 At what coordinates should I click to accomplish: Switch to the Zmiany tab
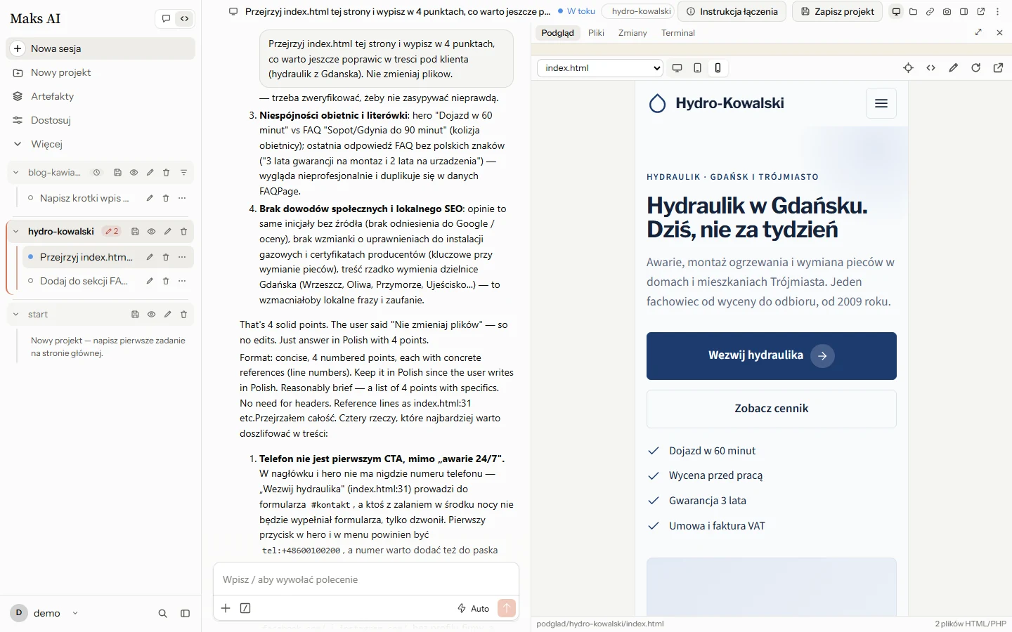(x=632, y=33)
